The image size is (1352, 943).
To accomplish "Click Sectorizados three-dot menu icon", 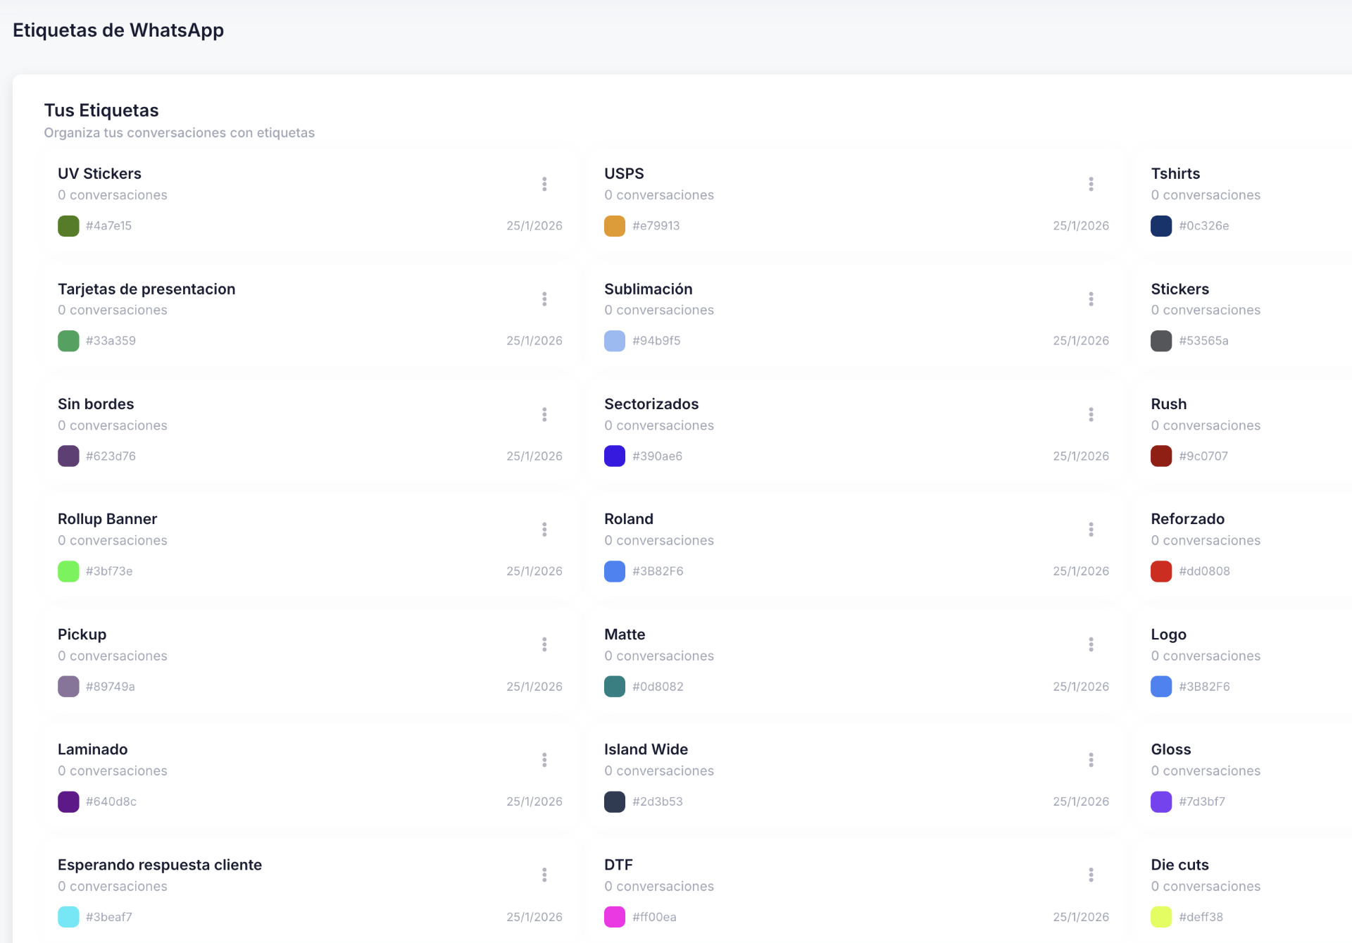I will [x=1091, y=414].
